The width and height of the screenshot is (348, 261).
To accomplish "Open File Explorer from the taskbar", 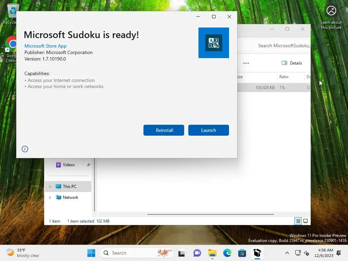I will pyautogui.click(x=212, y=253).
